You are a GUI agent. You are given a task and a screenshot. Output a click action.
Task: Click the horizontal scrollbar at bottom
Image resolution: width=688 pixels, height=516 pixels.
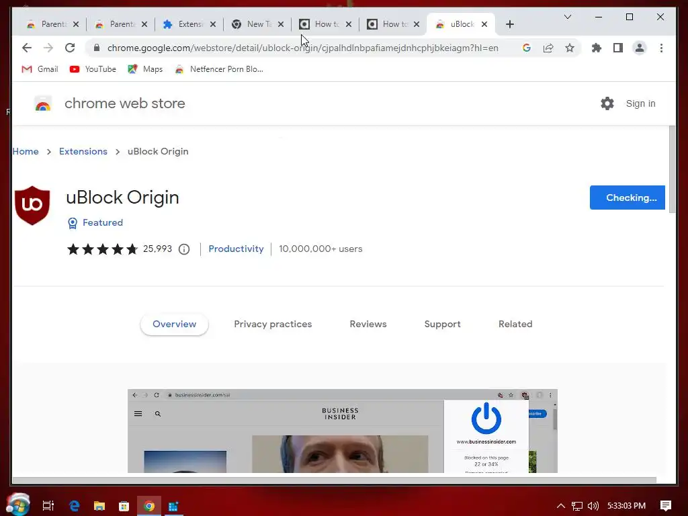[x=335, y=480]
